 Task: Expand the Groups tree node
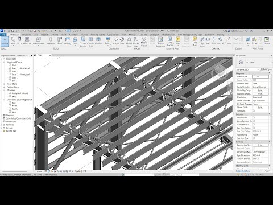2,128
